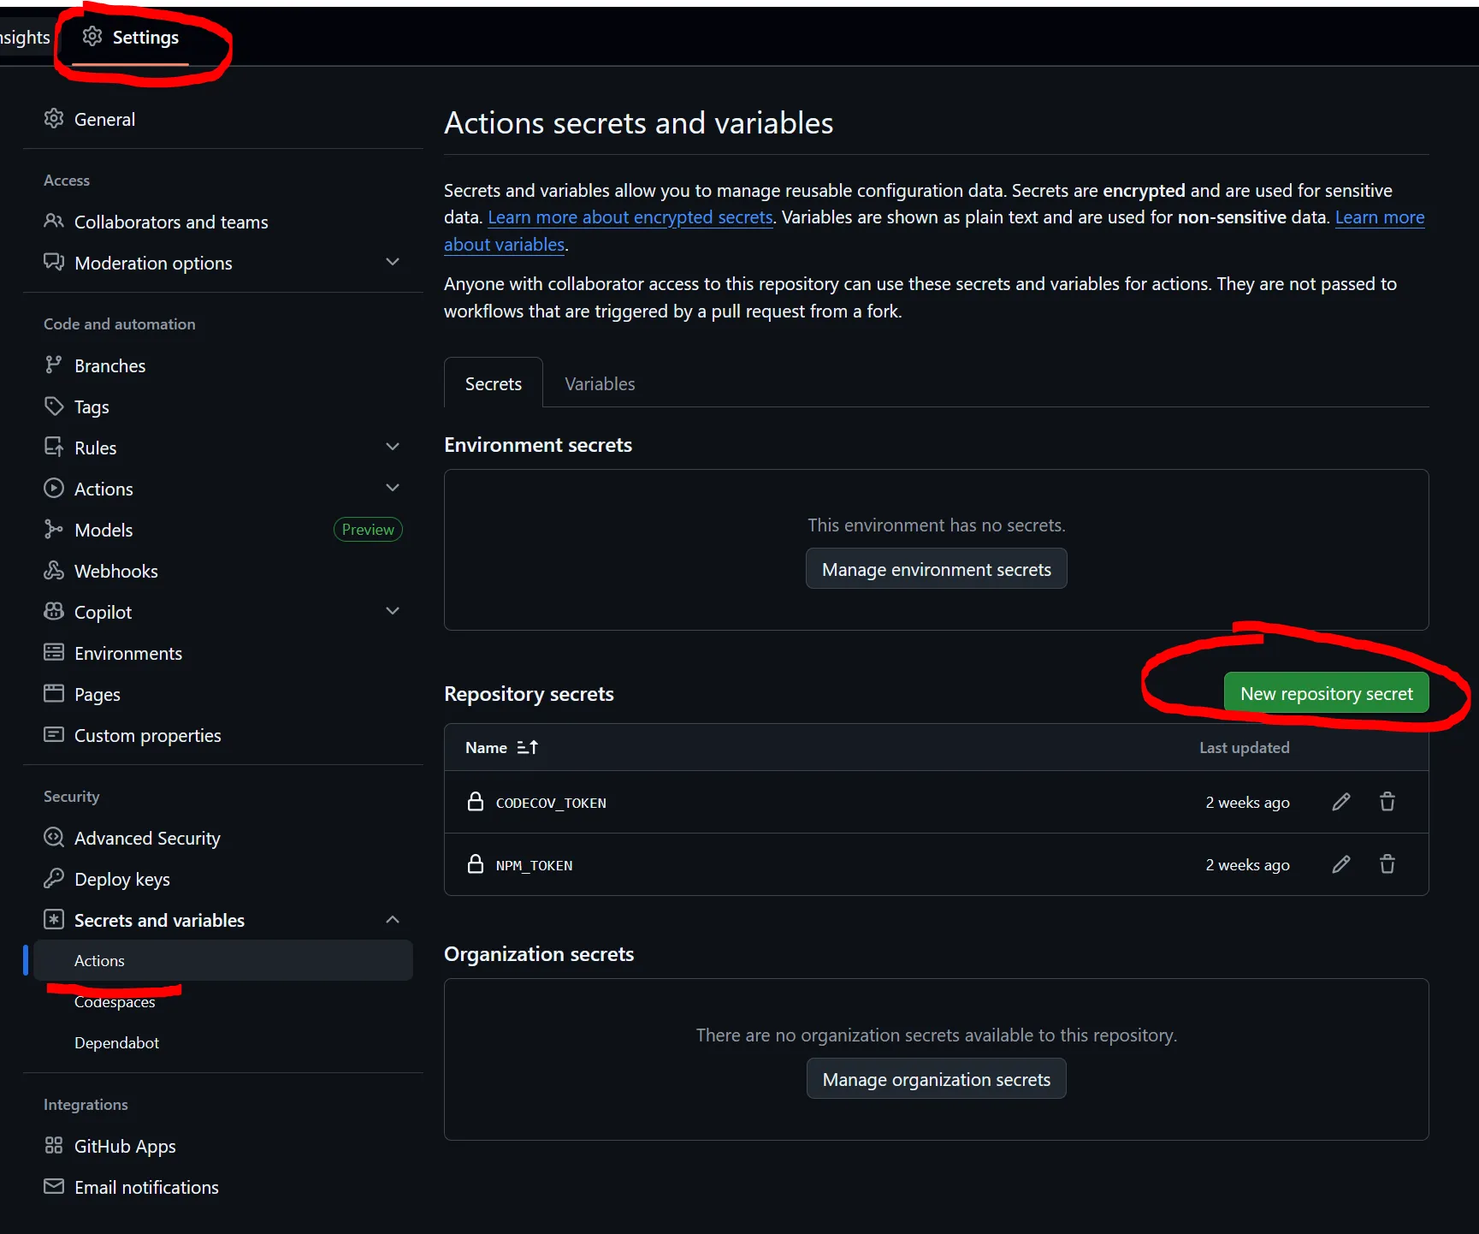Click the Deploy keys icon
Viewport: 1479px width, 1234px height.
coord(53,878)
